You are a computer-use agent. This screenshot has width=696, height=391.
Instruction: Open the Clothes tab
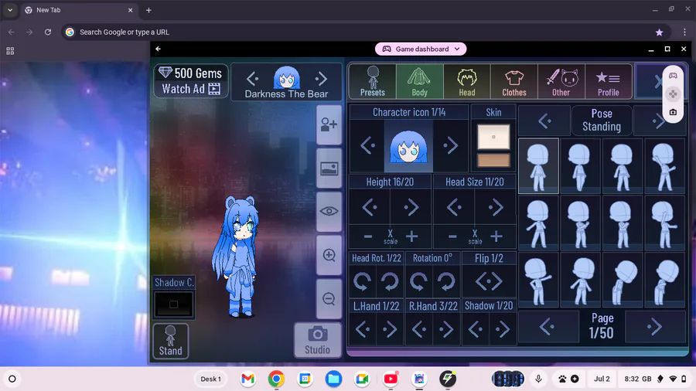click(x=514, y=81)
